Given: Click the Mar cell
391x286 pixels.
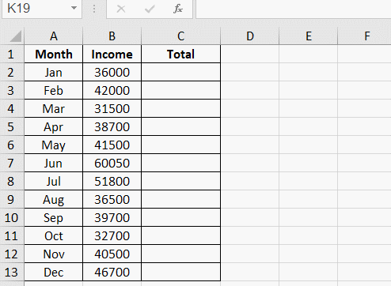Looking at the screenshot, I should pyautogui.click(x=54, y=109).
